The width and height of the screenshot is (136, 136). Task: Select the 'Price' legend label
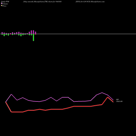tap(4, 6)
